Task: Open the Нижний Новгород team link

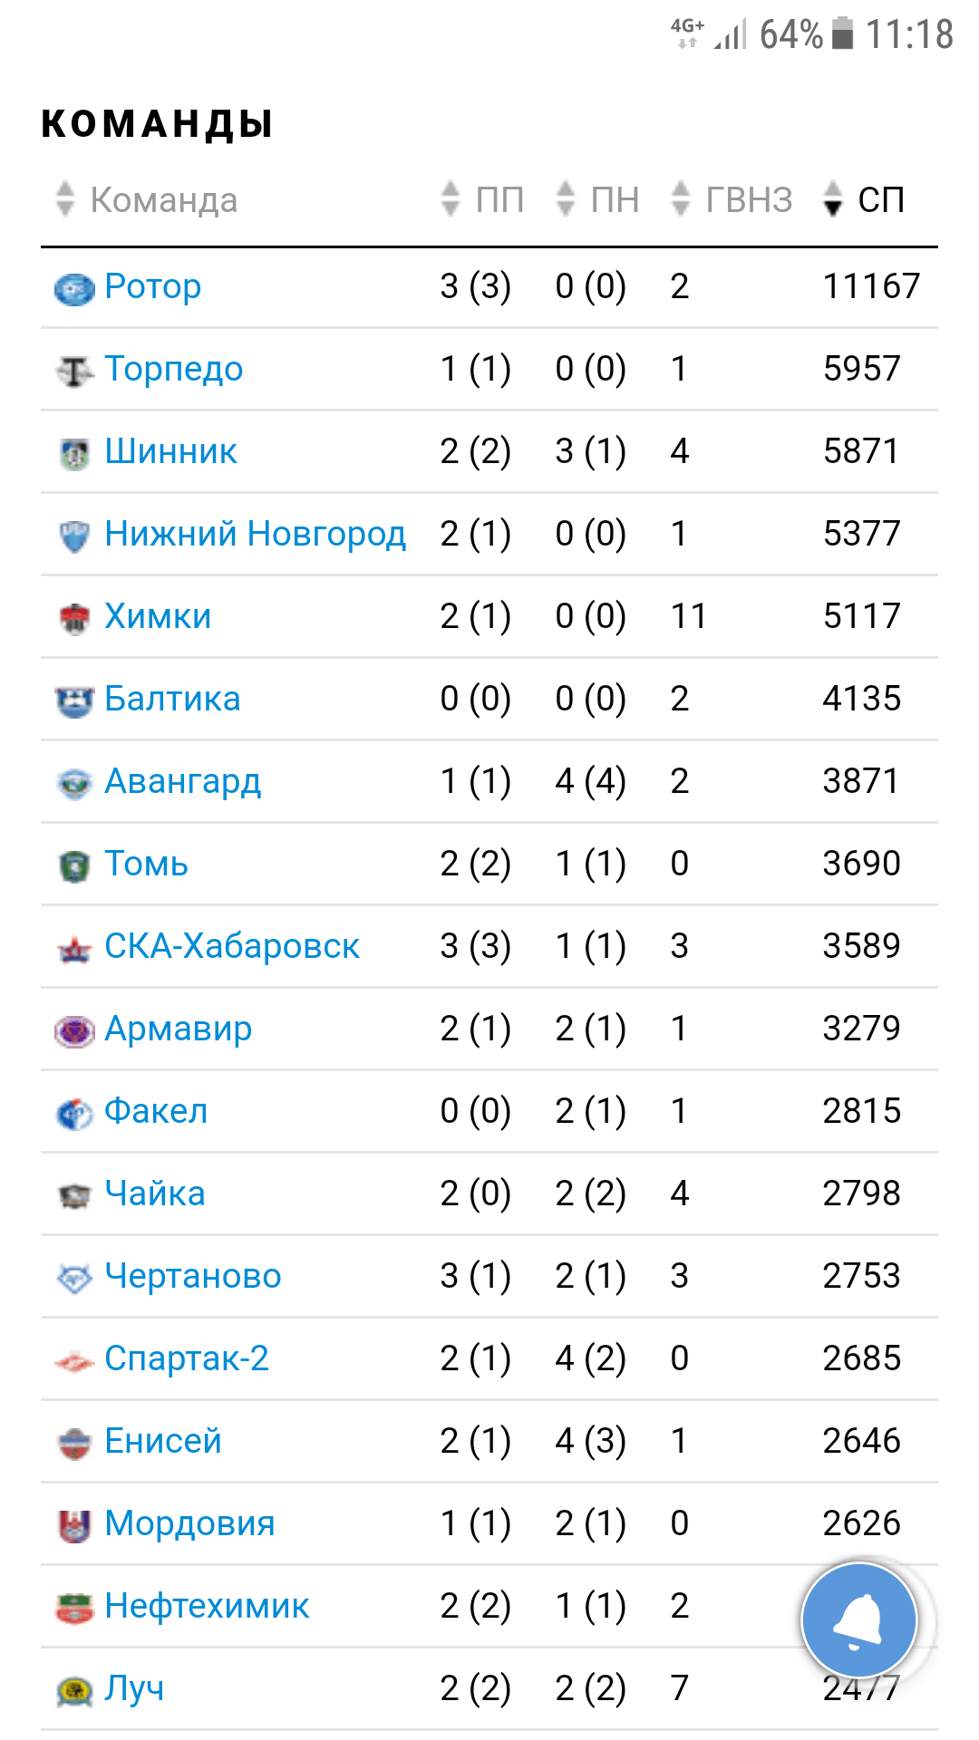Action: pos(255,534)
